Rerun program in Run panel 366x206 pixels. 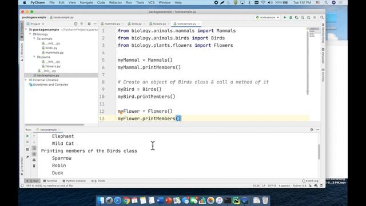27,136
